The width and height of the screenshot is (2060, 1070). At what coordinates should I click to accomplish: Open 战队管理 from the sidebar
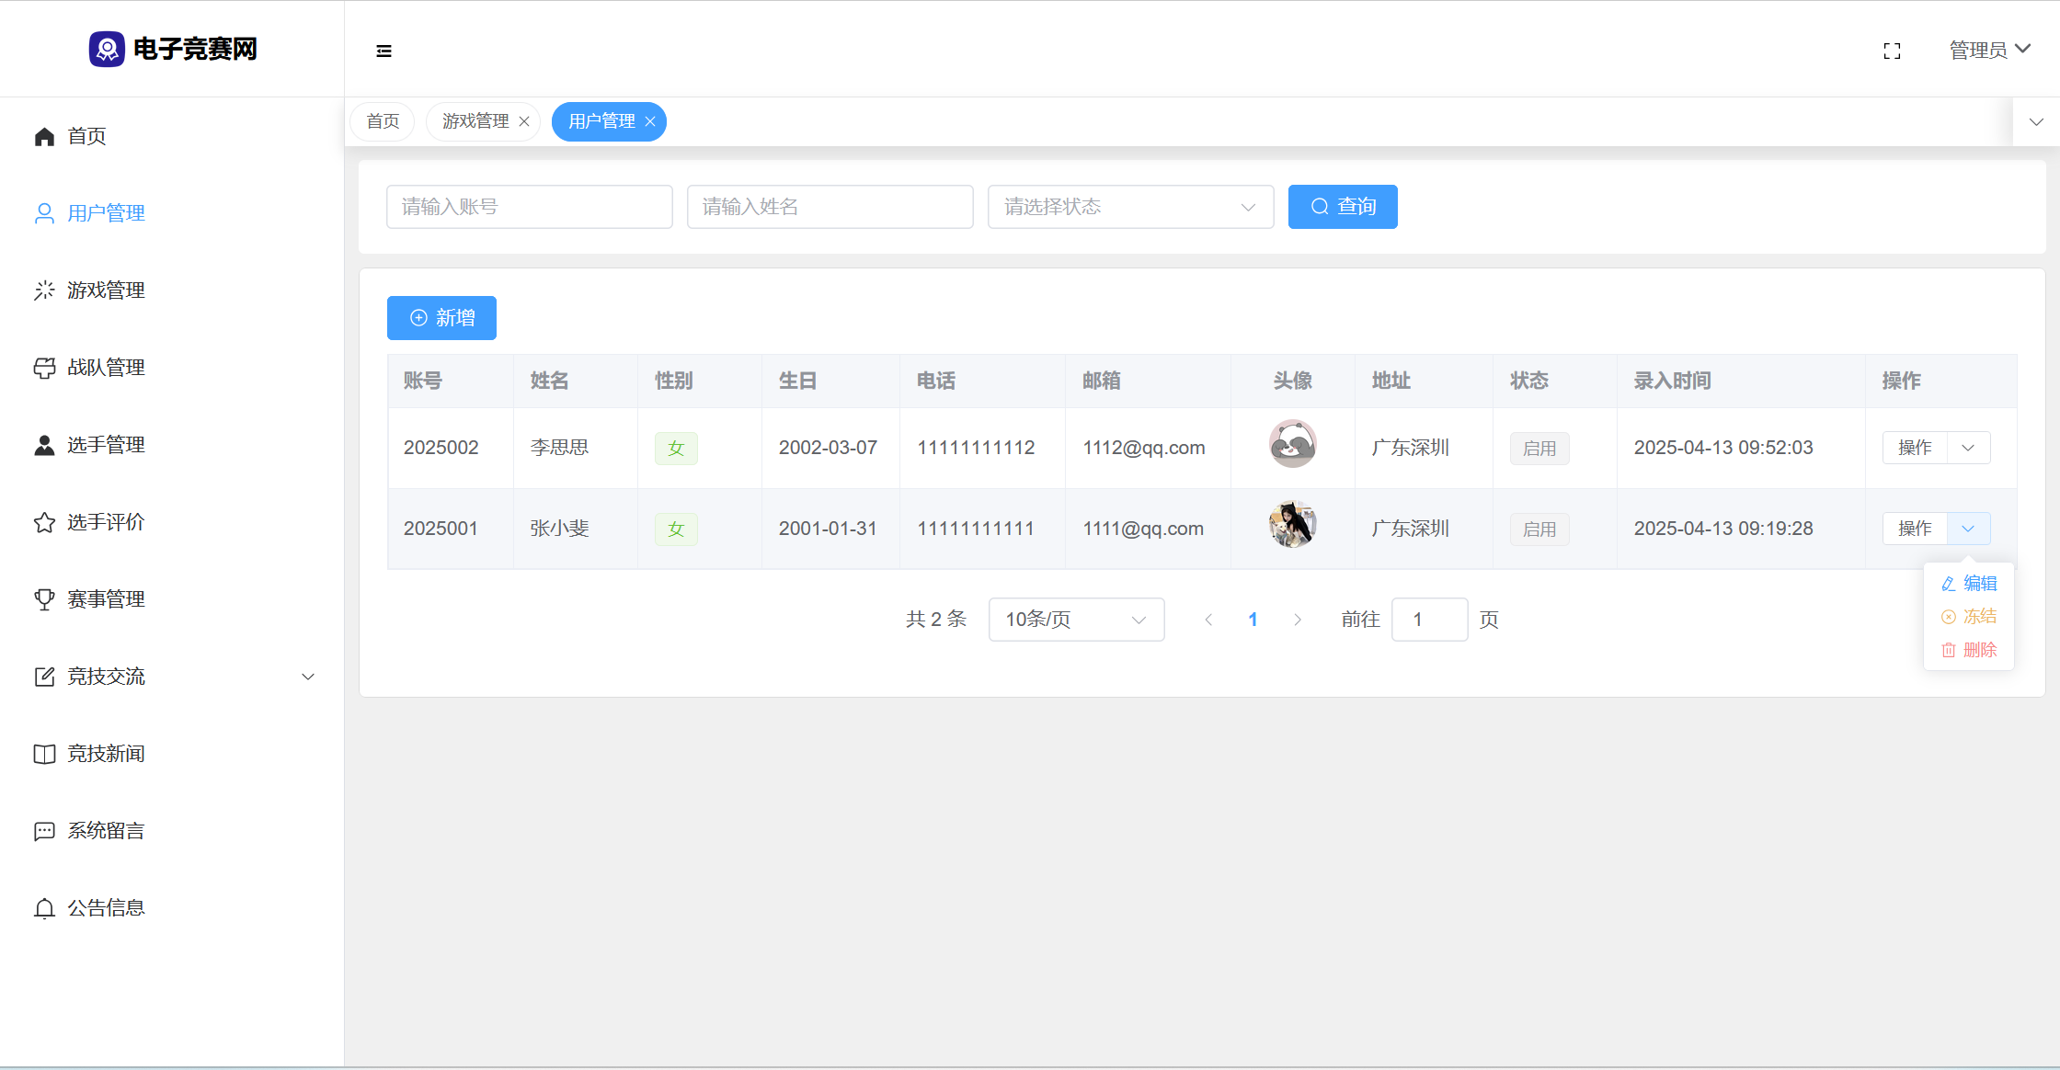pyautogui.click(x=106, y=368)
